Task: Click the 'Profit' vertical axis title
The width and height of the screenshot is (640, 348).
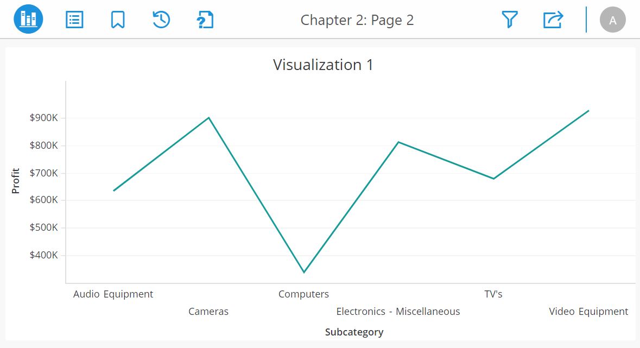Action: (x=16, y=179)
